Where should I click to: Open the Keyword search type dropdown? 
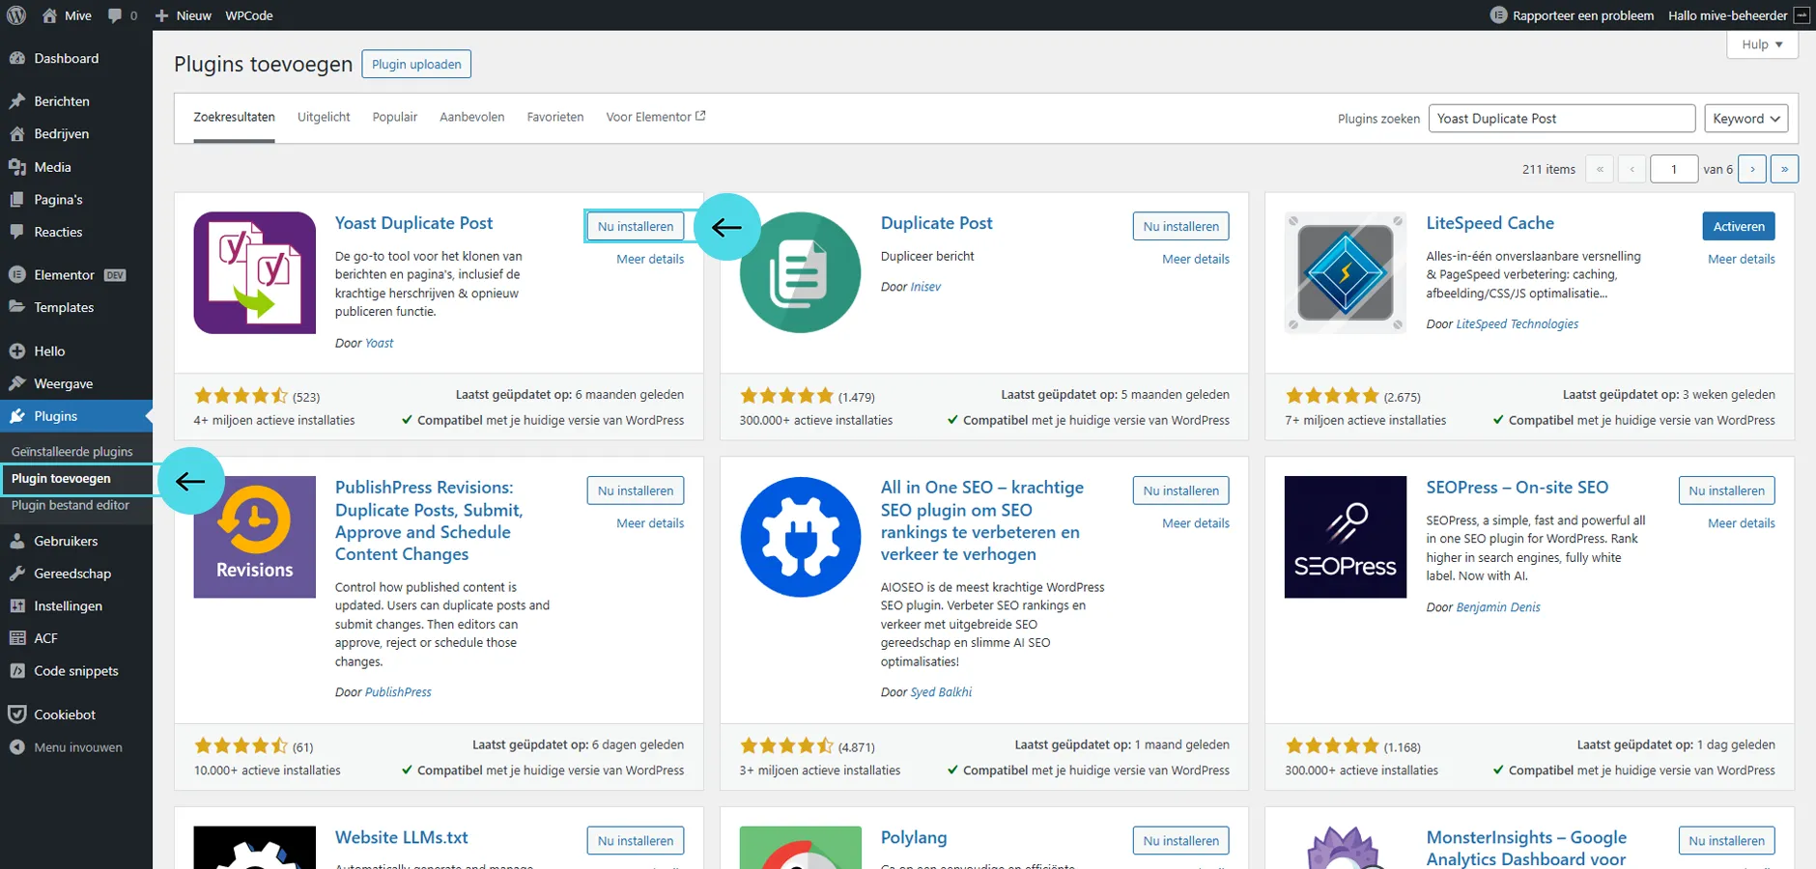1745,119
